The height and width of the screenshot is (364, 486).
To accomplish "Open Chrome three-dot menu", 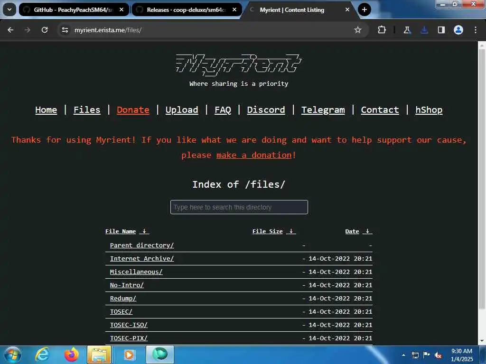I will [x=476, y=30].
